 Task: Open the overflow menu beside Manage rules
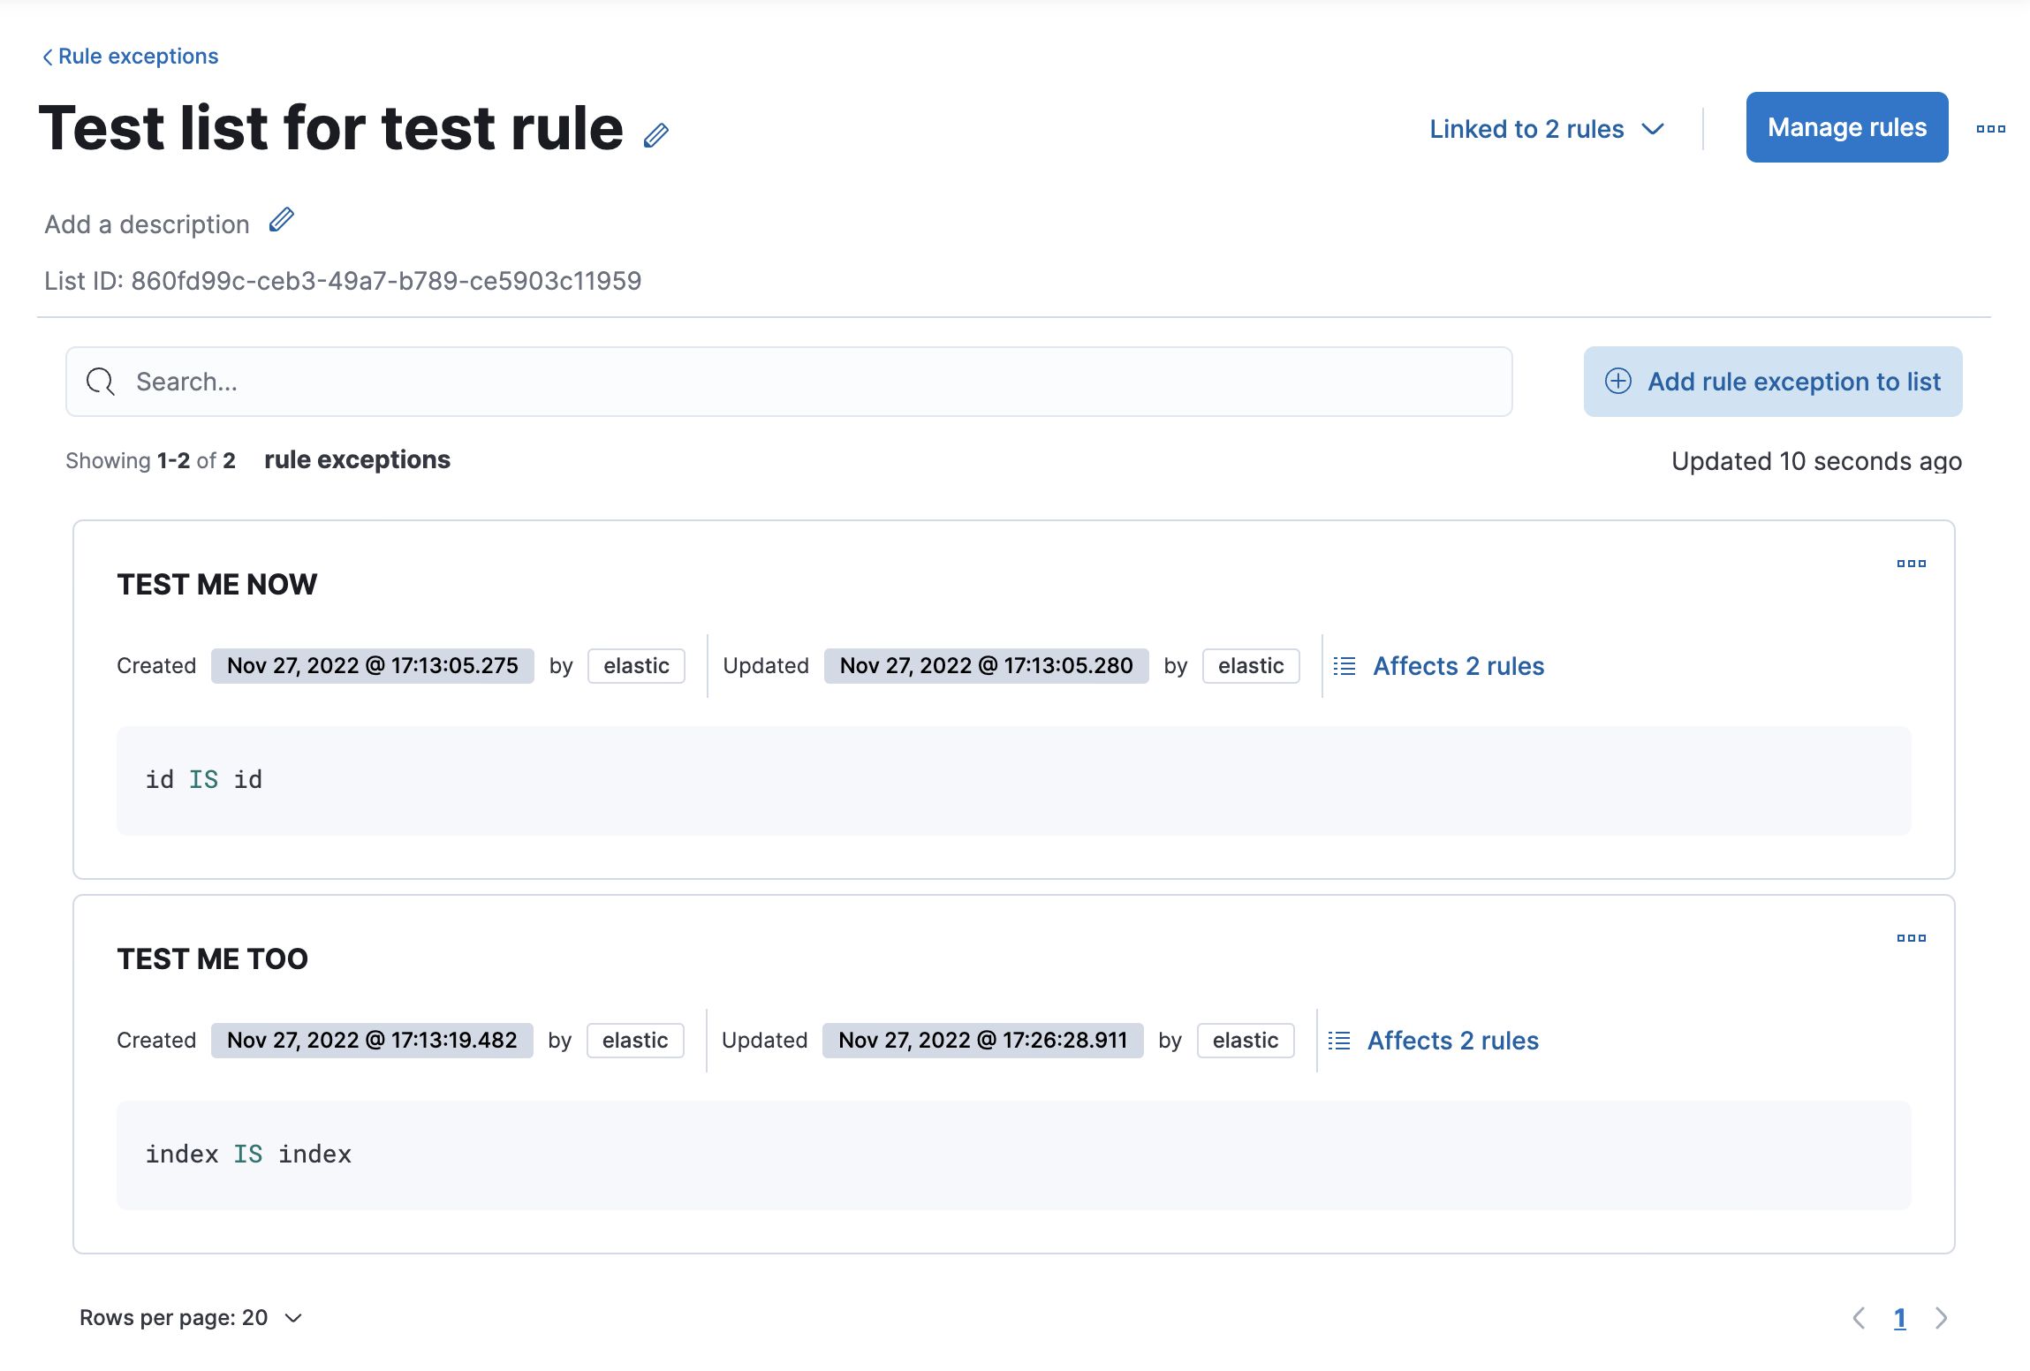[1990, 128]
